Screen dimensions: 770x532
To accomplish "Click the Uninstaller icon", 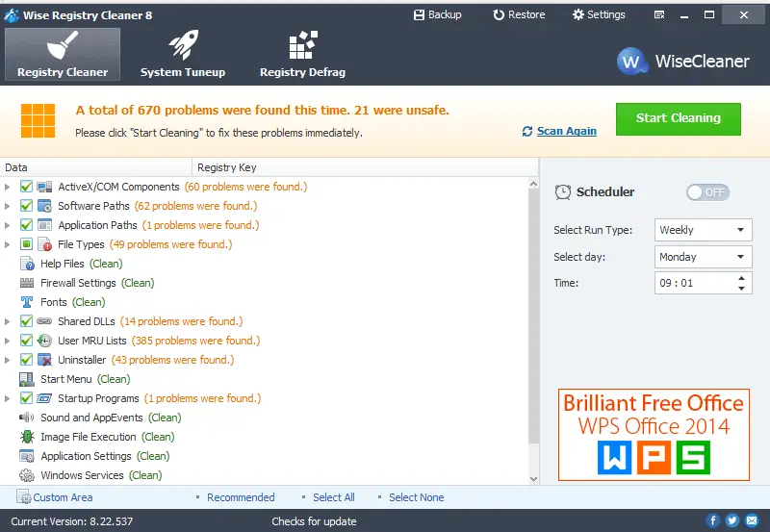I will [x=44, y=360].
